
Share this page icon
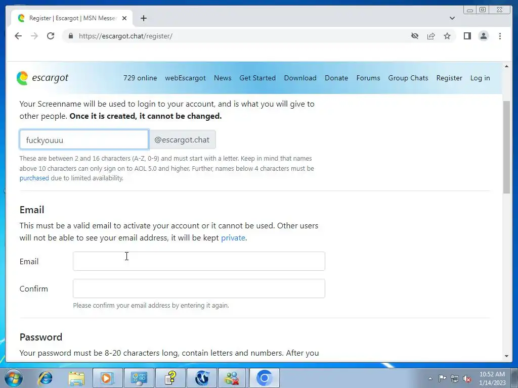coord(431,36)
